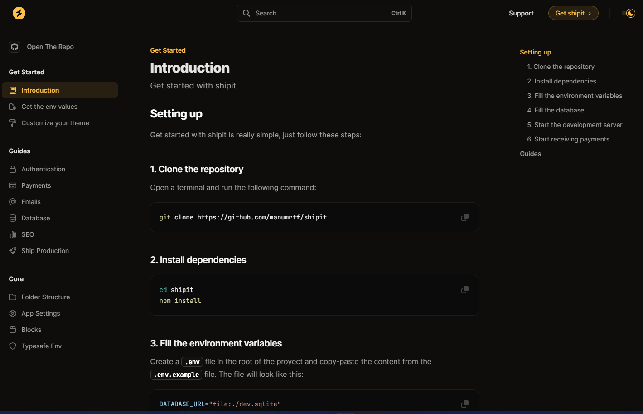Click the Ctrl K shortcut badge

point(399,13)
